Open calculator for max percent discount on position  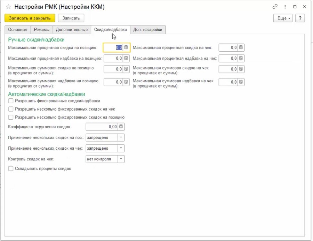click(126, 47)
